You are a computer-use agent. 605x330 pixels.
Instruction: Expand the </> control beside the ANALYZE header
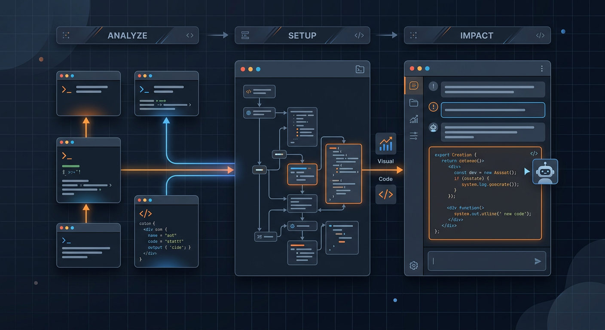pyautogui.click(x=189, y=35)
